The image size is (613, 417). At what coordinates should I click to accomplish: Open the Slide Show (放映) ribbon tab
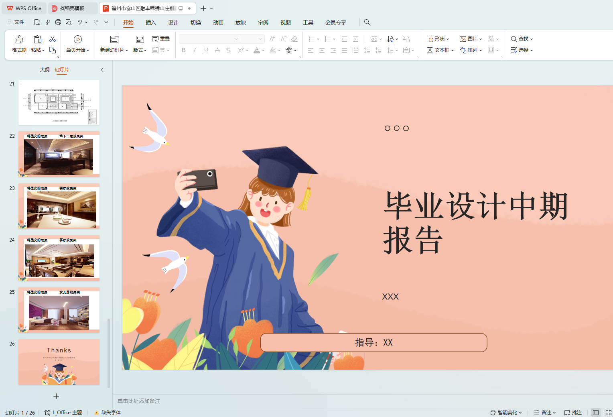[241, 22]
